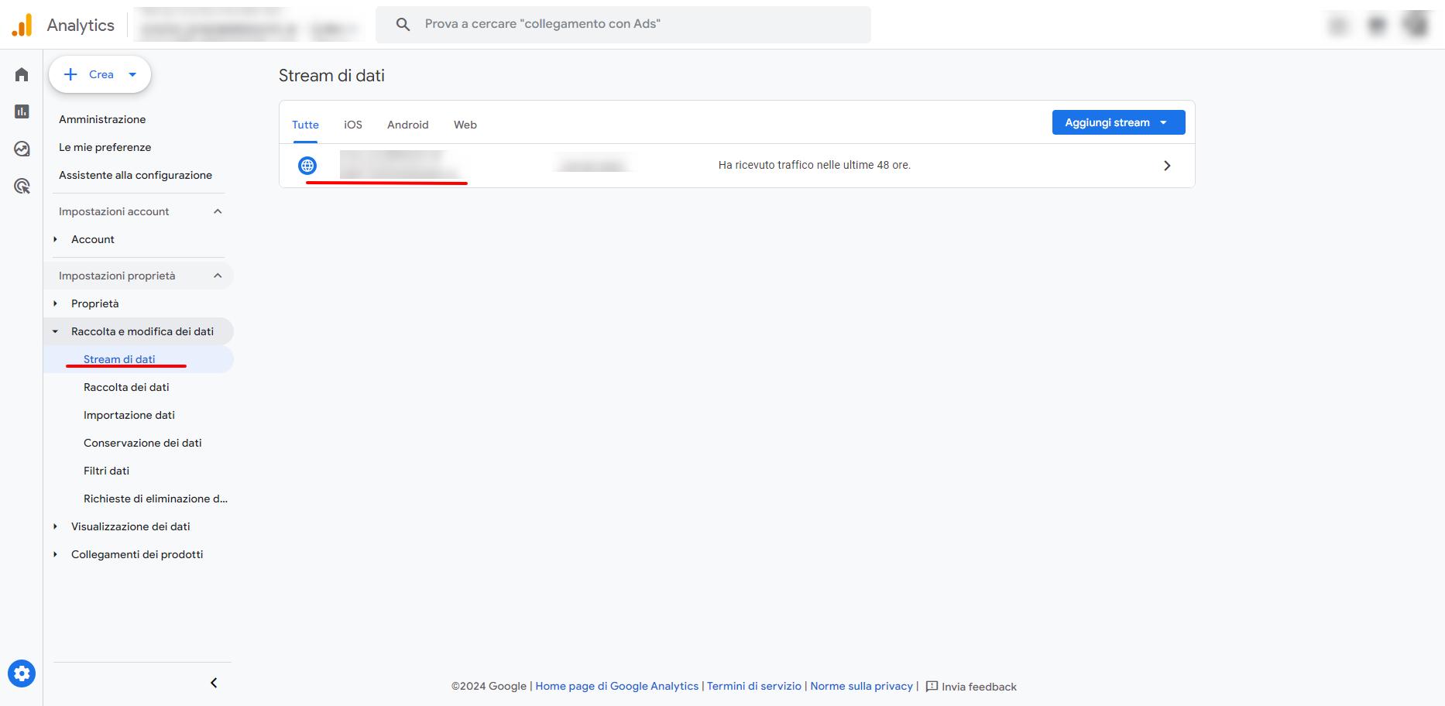Expand Visualizzazione dei dati tree item

[x=55, y=526]
